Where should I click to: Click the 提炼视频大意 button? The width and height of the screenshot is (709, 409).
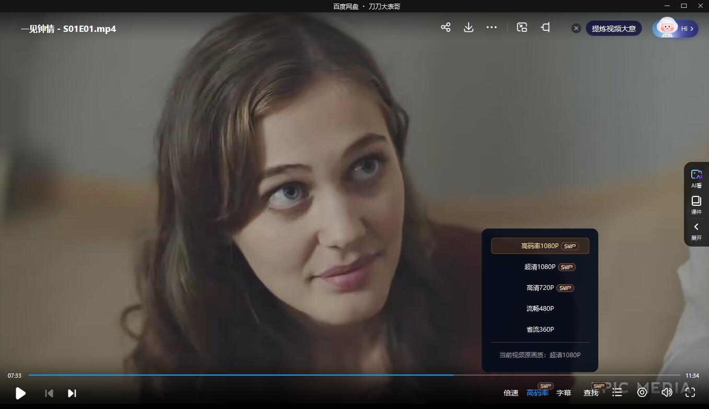coord(613,29)
